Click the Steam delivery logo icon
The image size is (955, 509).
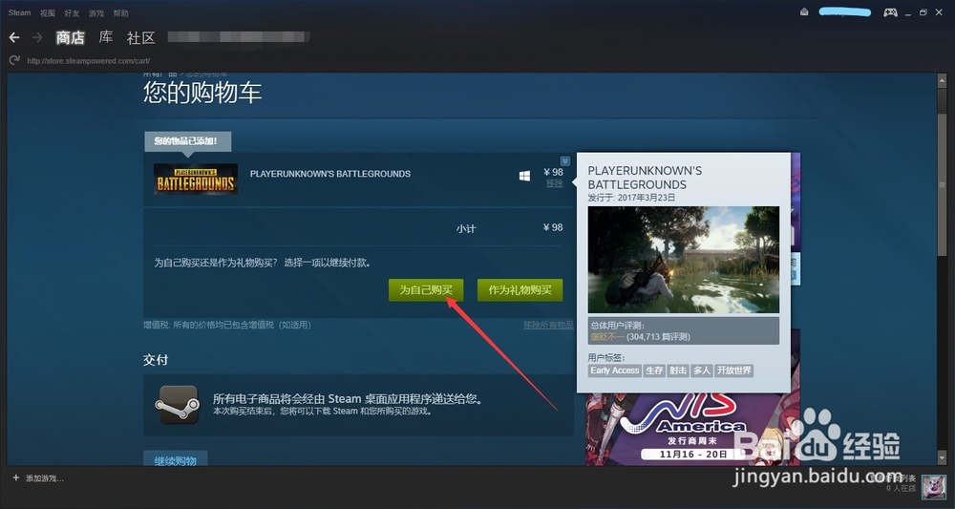[178, 405]
